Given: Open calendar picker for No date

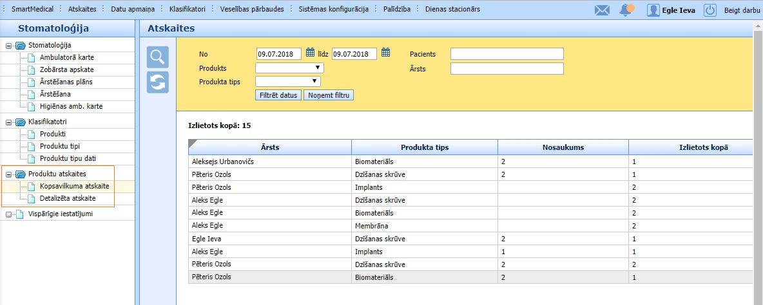Looking at the screenshot, I should tap(310, 53).
